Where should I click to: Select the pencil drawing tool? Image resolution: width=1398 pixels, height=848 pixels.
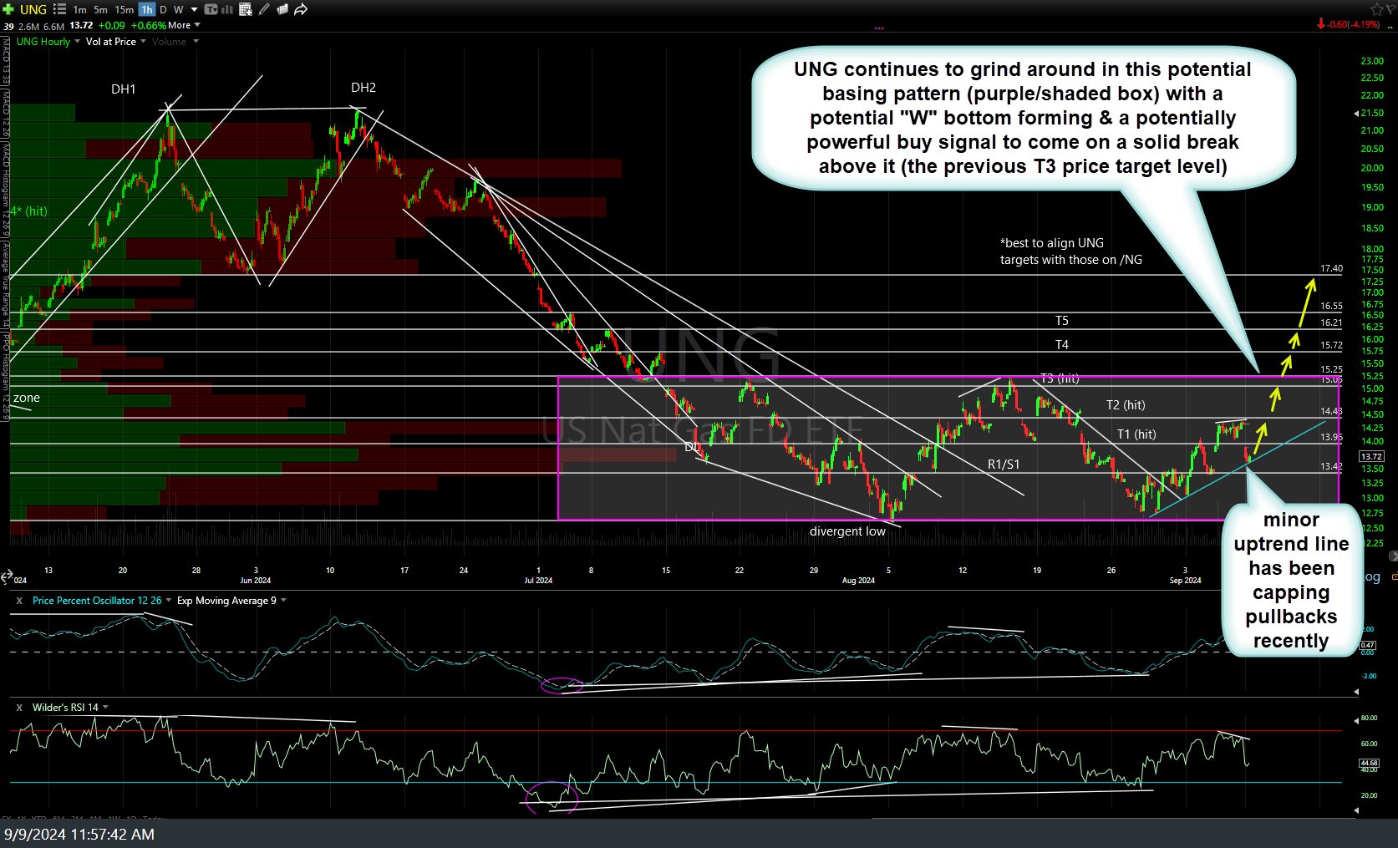pyautogui.click(x=264, y=9)
